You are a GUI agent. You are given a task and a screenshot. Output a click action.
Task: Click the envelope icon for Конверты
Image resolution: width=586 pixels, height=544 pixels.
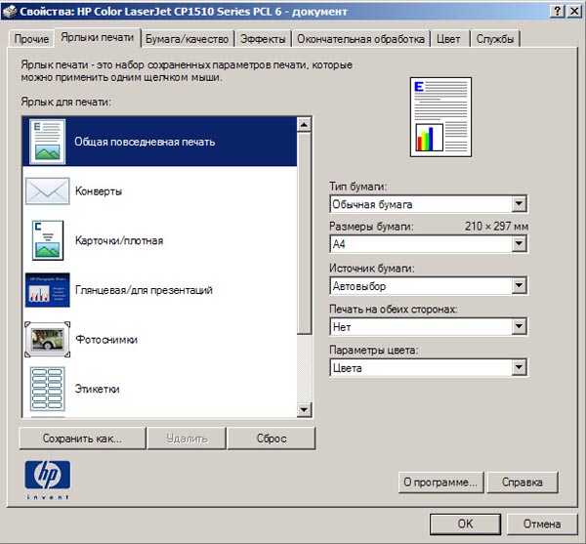pyautogui.click(x=47, y=190)
